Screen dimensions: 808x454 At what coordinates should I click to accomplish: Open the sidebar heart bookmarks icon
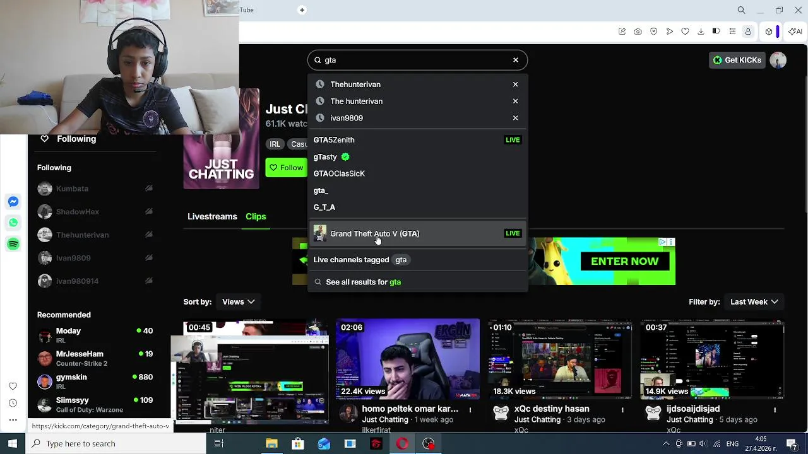[13, 386]
